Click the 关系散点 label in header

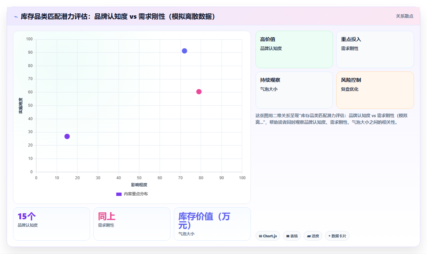click(x=404, y=16)
